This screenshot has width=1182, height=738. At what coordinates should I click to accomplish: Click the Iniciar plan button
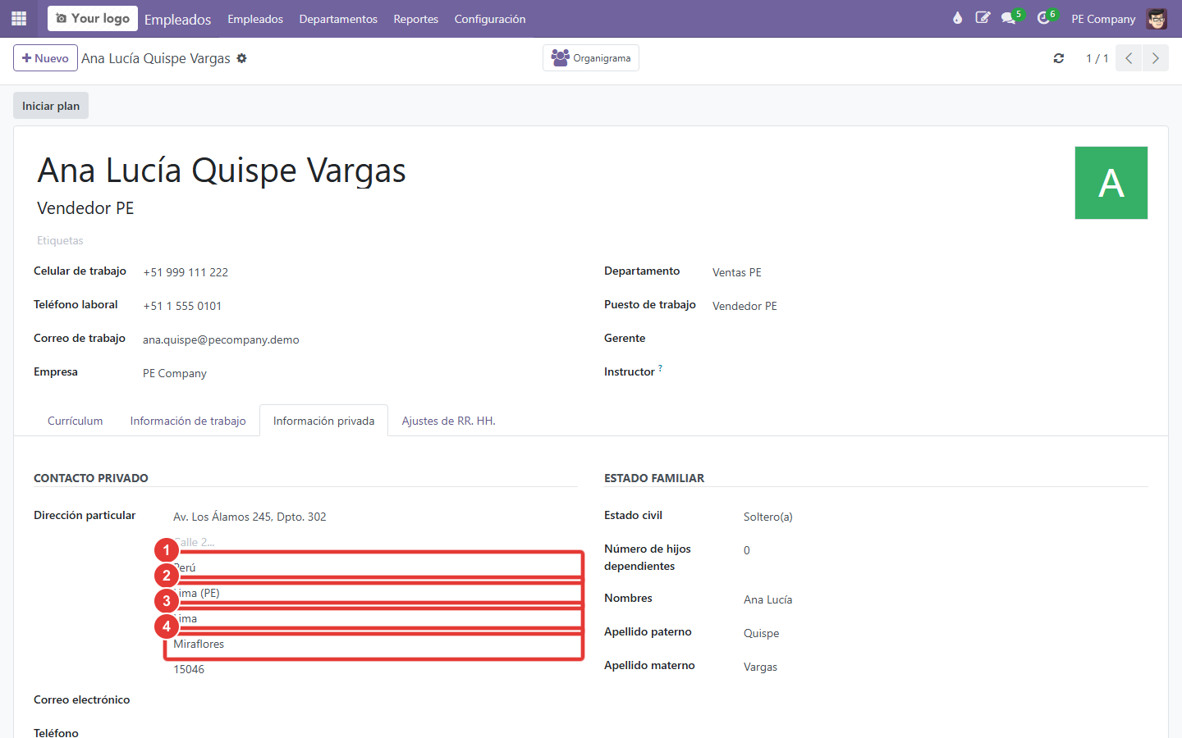tap(51, 106)
